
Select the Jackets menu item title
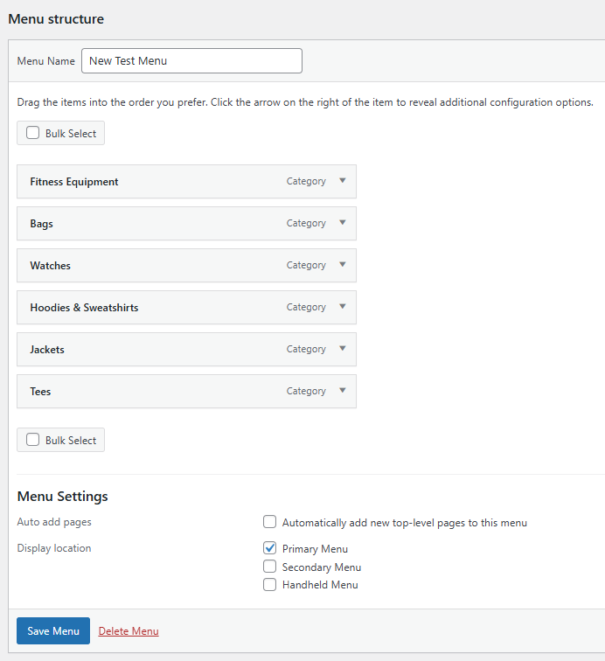(47, 350)
